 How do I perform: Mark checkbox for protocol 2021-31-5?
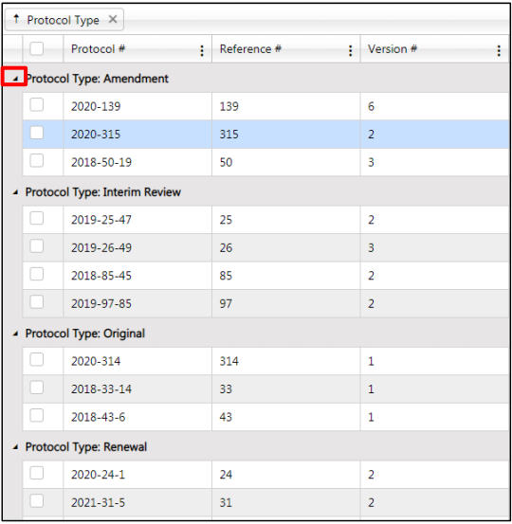point(36,501)
